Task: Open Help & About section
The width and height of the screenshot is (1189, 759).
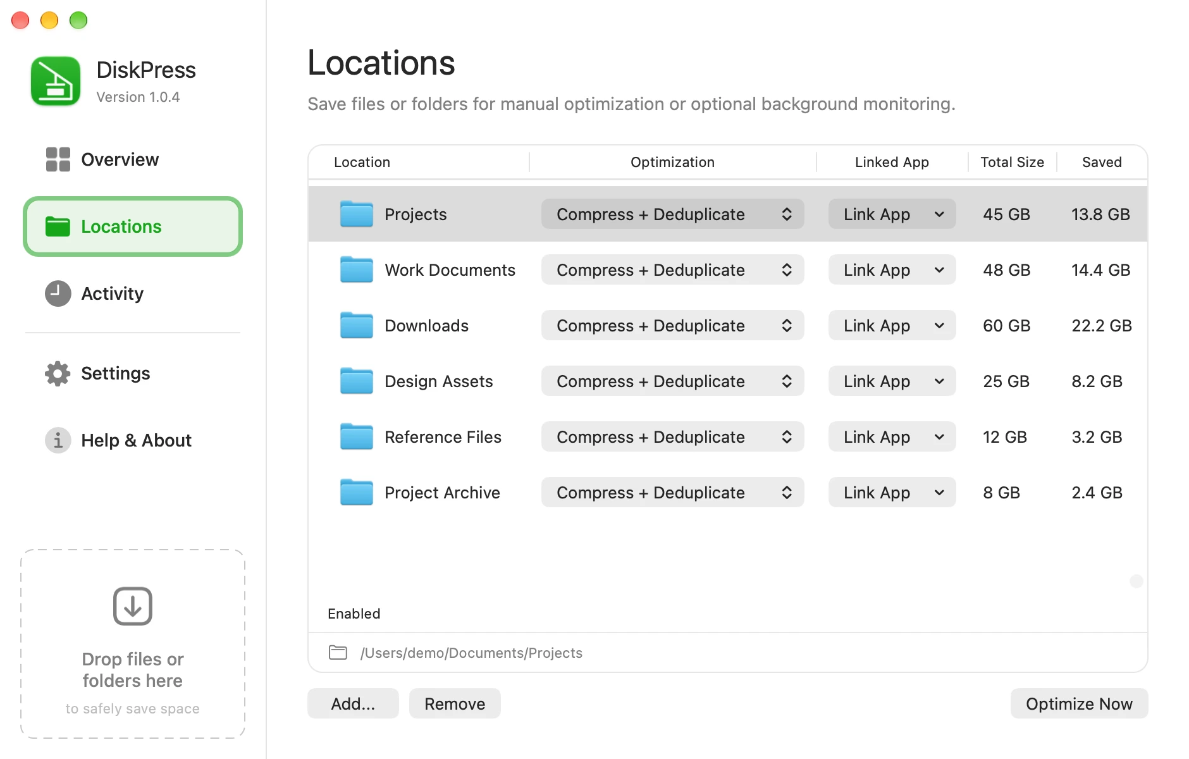Action: click(x=133, y=440)
